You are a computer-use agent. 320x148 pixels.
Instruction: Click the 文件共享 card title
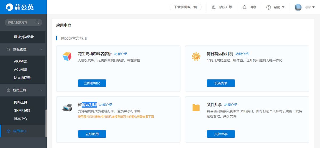[x=214, y=105]
